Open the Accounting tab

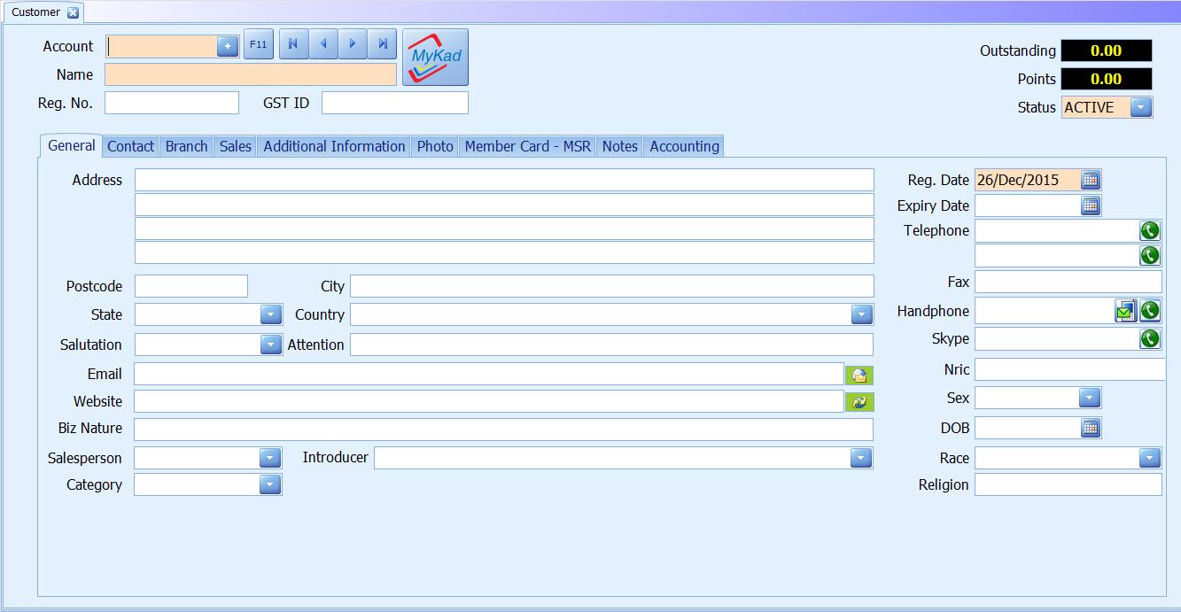[684, 146]
